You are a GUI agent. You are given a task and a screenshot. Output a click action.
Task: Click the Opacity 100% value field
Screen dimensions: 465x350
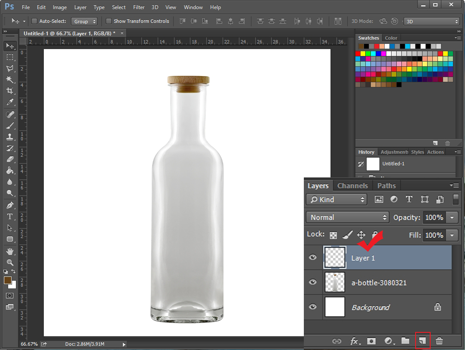[434, 217]
